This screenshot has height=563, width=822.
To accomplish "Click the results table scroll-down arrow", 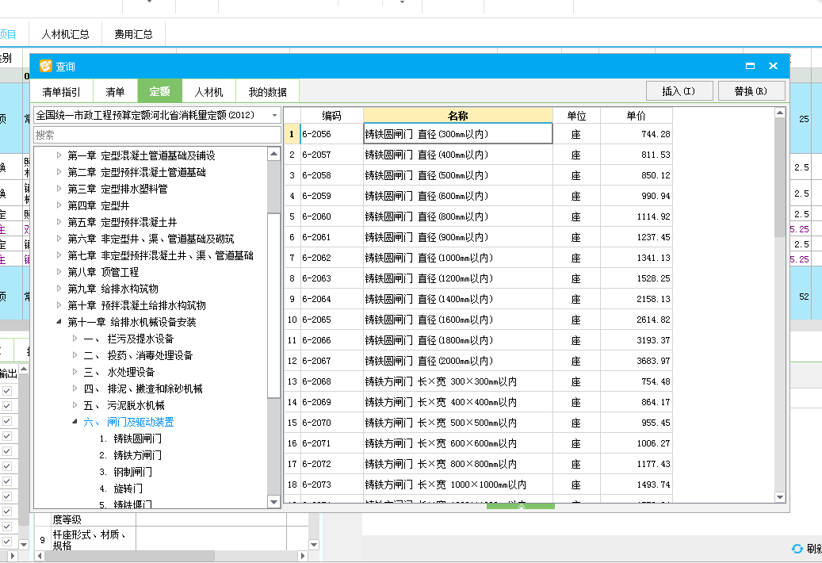I will pyautogui.click(x=779, y=497).
